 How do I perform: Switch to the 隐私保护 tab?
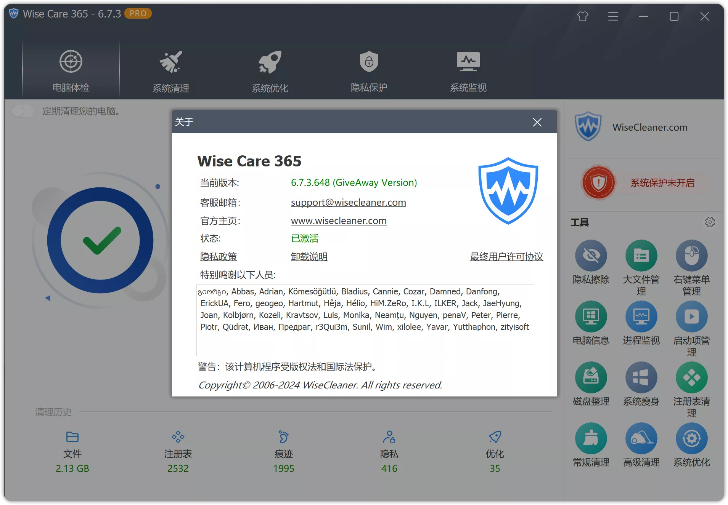coord(369,70)
